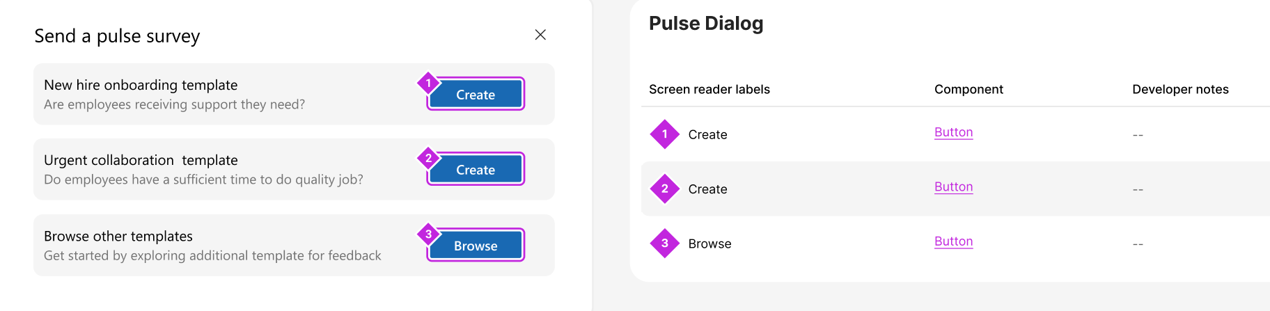Click the Component column header

969,89
